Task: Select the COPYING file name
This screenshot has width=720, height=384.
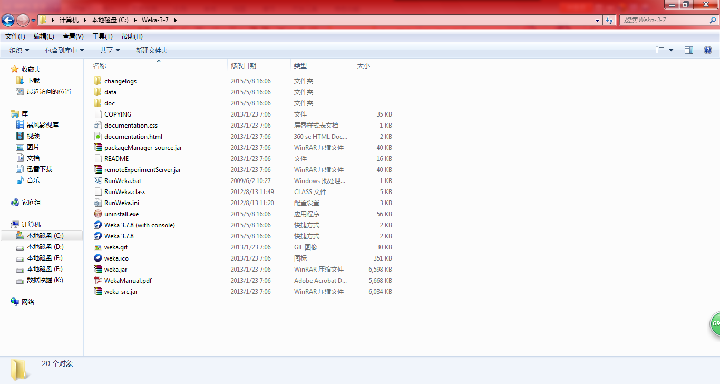Action: click(118, 114)
